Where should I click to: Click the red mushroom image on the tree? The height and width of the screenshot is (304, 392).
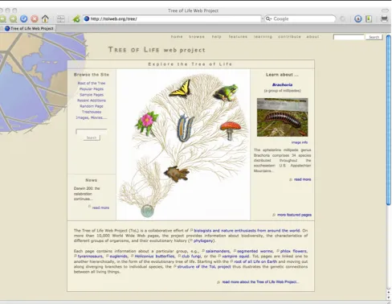(x=231, y=130)
